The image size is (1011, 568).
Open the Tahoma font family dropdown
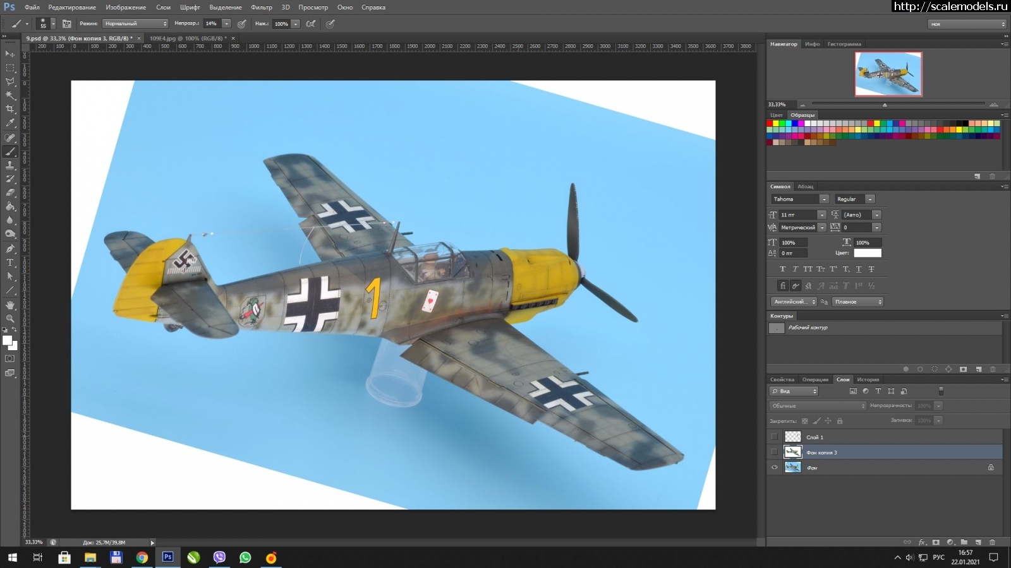823,199
